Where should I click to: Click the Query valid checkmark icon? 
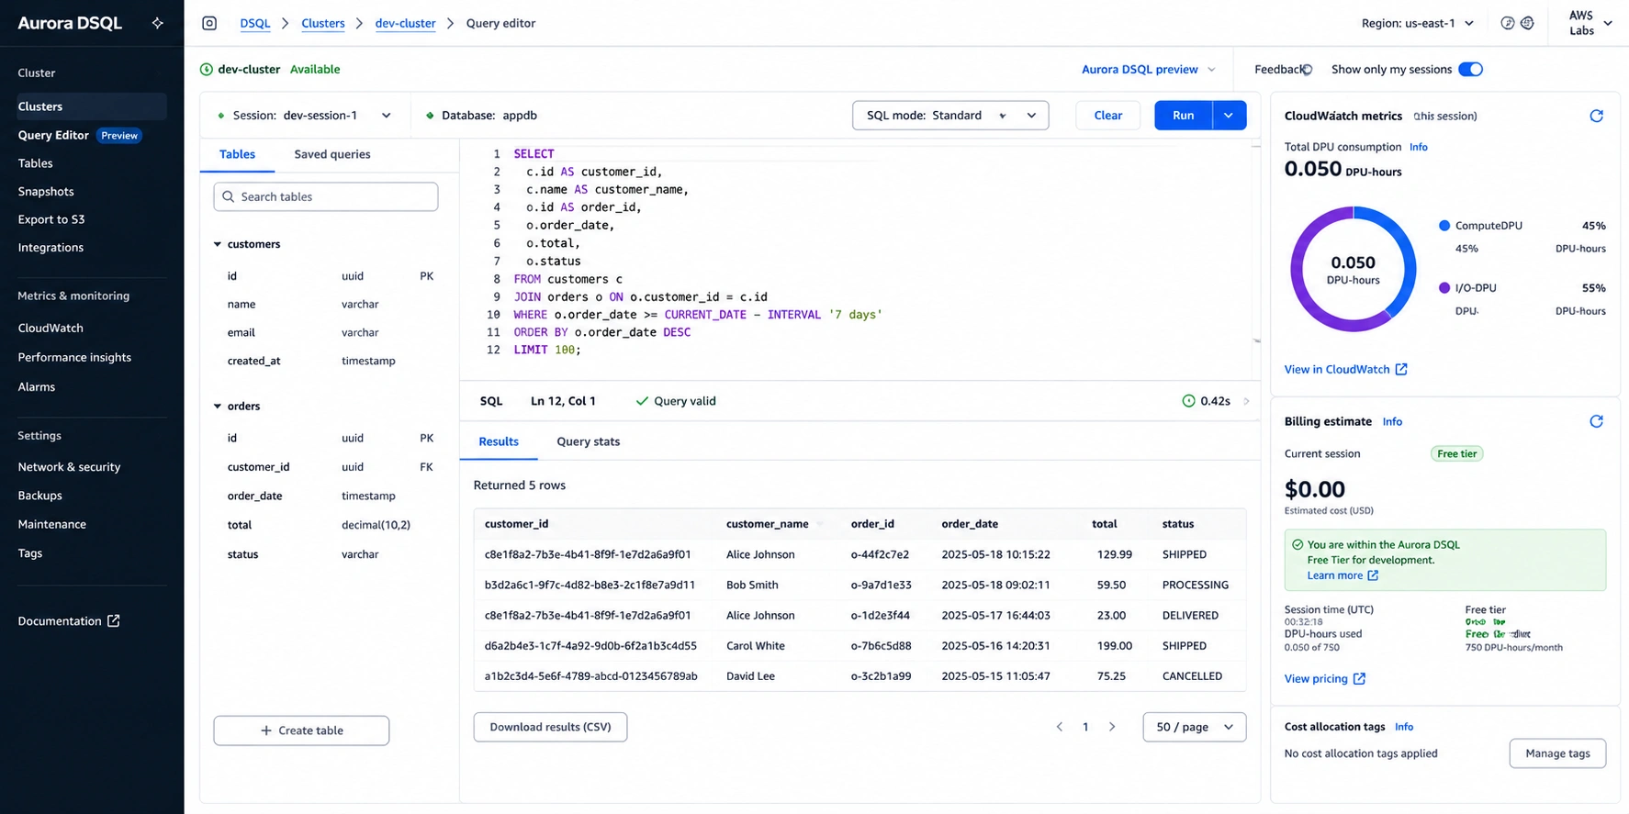click(x=642, y=401)
